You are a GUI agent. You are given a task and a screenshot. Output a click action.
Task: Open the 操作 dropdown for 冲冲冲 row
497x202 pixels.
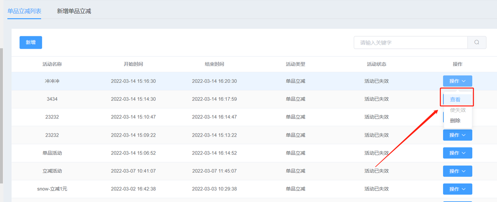(457, 81)
